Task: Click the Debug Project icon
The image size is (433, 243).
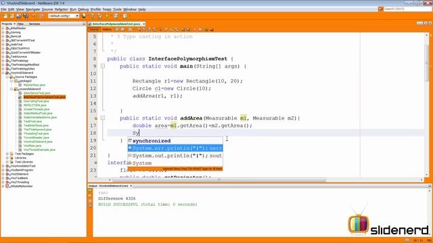Action: tap(116, 16)
